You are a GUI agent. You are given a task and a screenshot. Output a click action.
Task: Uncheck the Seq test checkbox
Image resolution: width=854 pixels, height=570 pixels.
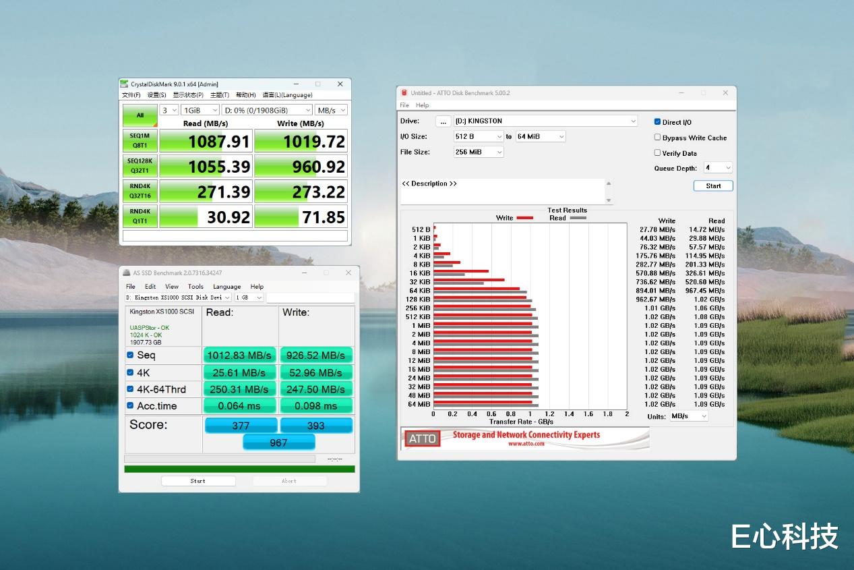tap(130, 355)
